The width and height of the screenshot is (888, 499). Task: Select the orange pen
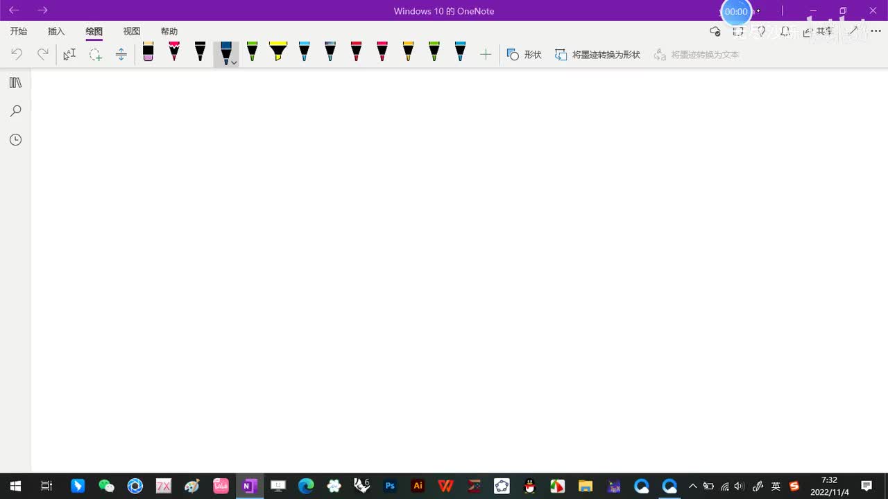pyautogui.click(x=408, y=52)
